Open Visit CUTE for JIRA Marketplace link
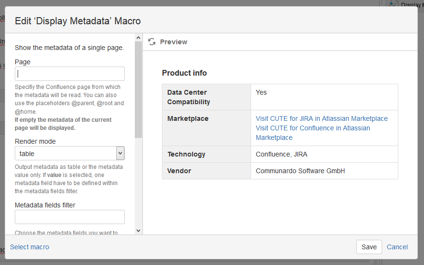 pyautogui.click(x=322, y=118)
